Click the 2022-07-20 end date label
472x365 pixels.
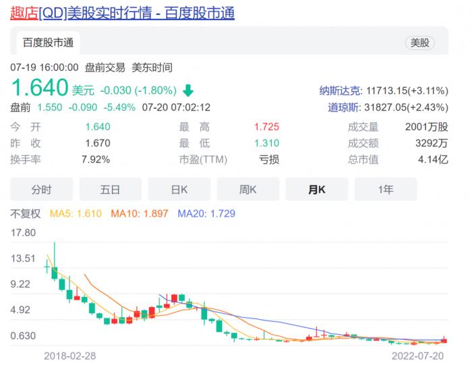click(x=417, y=356)
